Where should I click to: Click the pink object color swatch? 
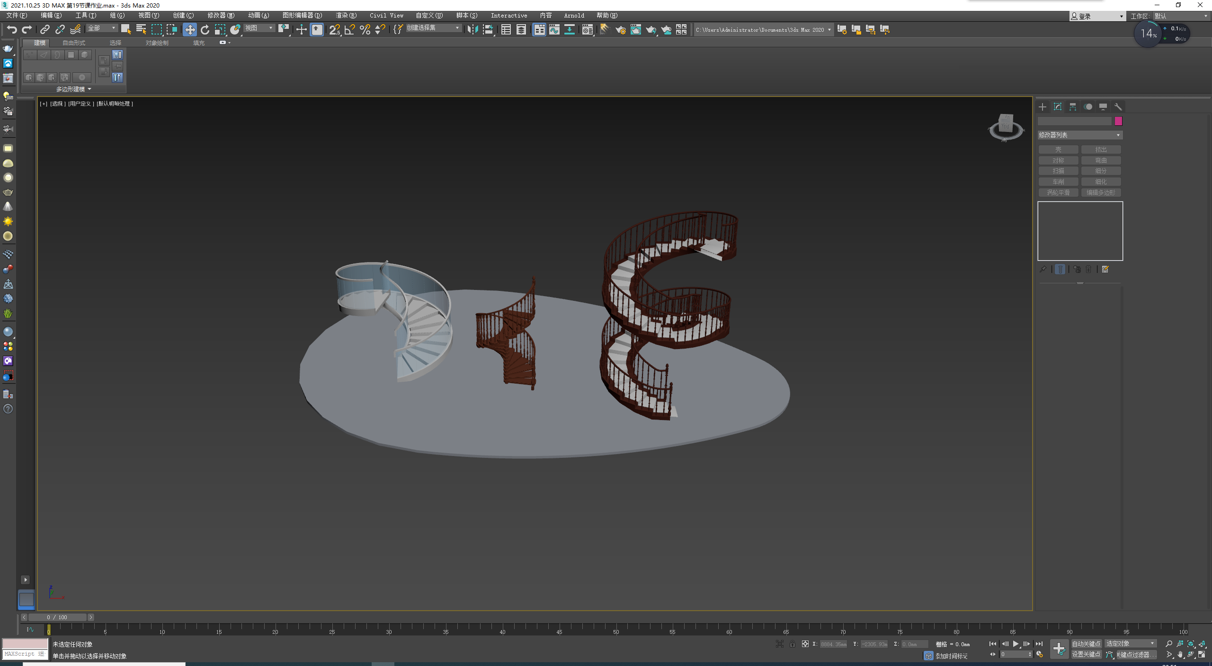pyautogui.click(x=1118, y=122)
